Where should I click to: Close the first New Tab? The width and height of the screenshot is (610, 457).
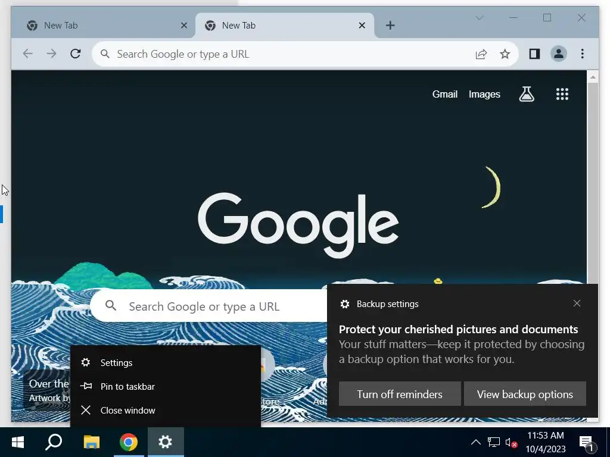pyautogui.click(x=184, y=26)
